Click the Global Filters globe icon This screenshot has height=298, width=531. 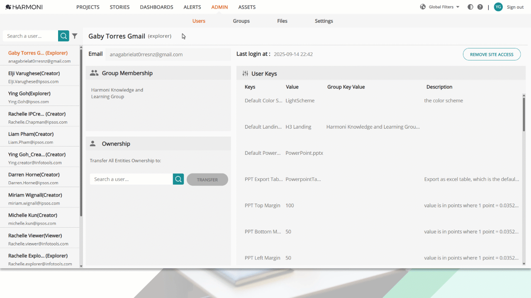[x=423, y=7]
